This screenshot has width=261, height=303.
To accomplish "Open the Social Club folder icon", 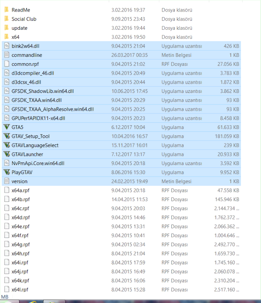I will pyautogui.click(x=7, y=19).
